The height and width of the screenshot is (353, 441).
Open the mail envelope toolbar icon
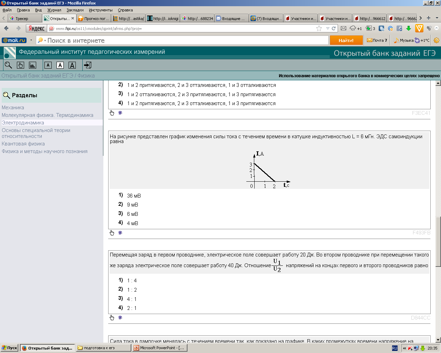pos(343,28)
